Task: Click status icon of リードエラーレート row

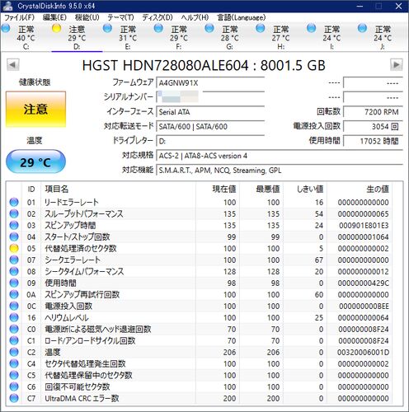Action: coord(14,202)
